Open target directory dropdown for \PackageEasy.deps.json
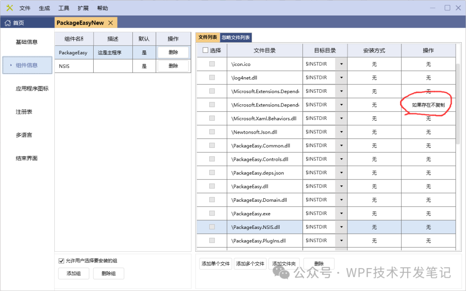This screenshot has height=291, width=466. [341, 172]
